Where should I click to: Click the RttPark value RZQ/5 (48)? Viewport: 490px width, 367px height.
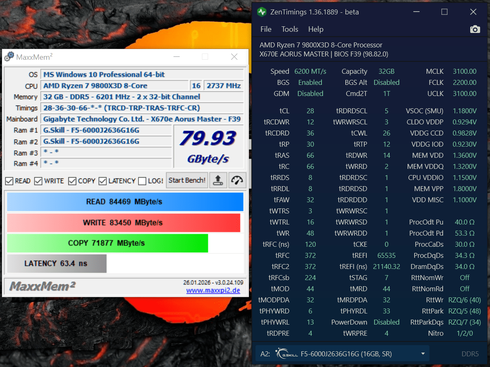click(464, 311)
